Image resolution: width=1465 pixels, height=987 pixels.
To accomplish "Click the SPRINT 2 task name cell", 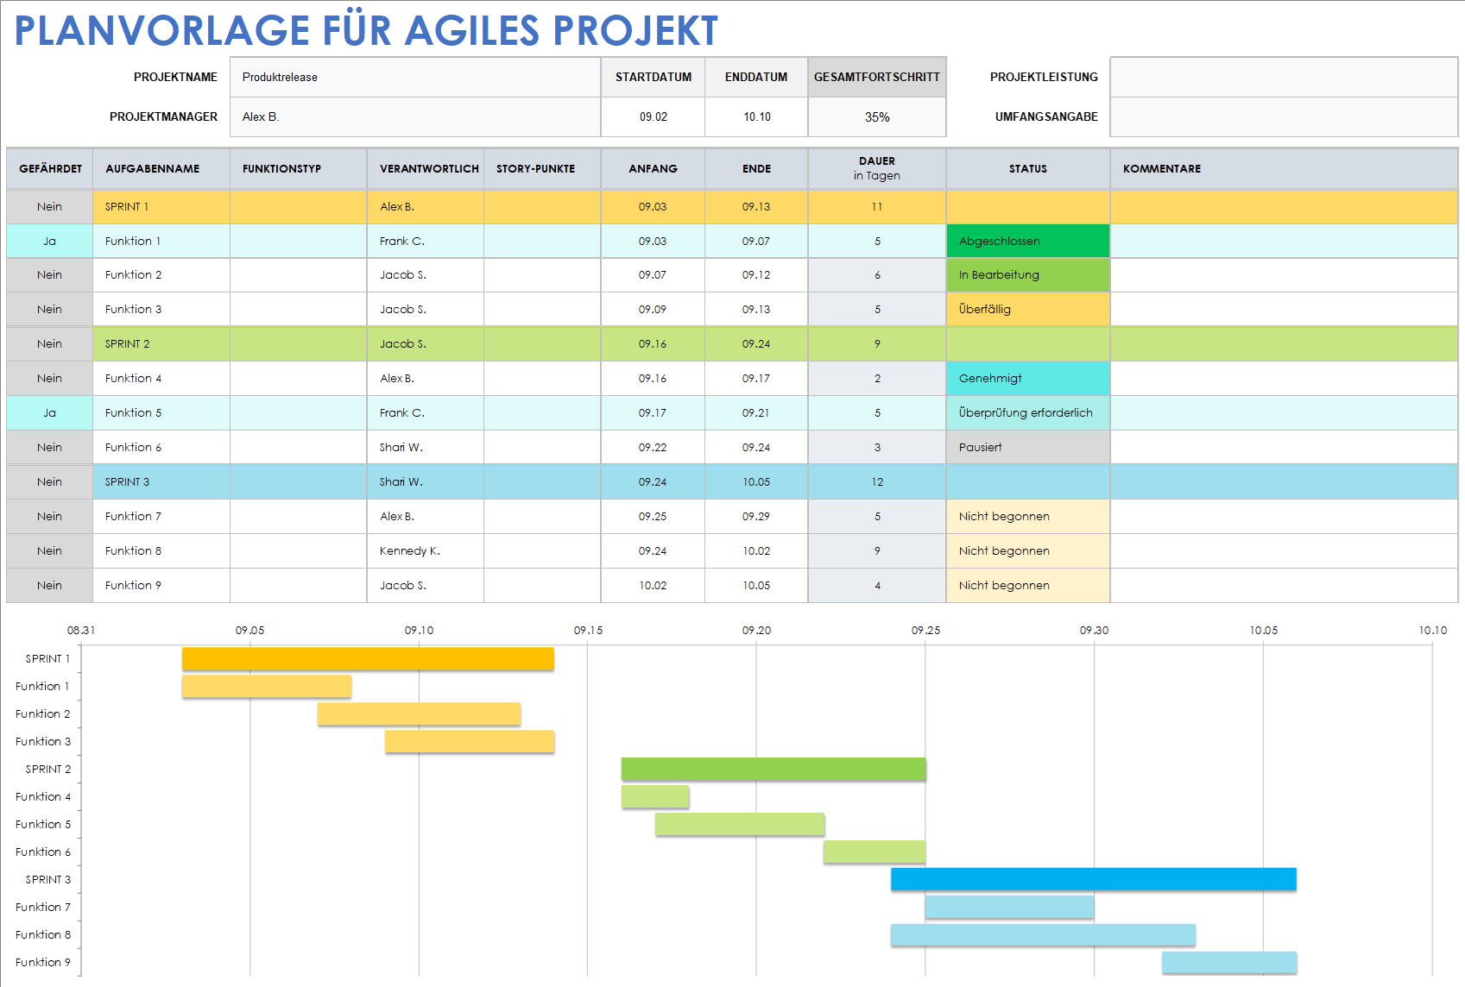I will pyautogui.click(x=161, y=343).
